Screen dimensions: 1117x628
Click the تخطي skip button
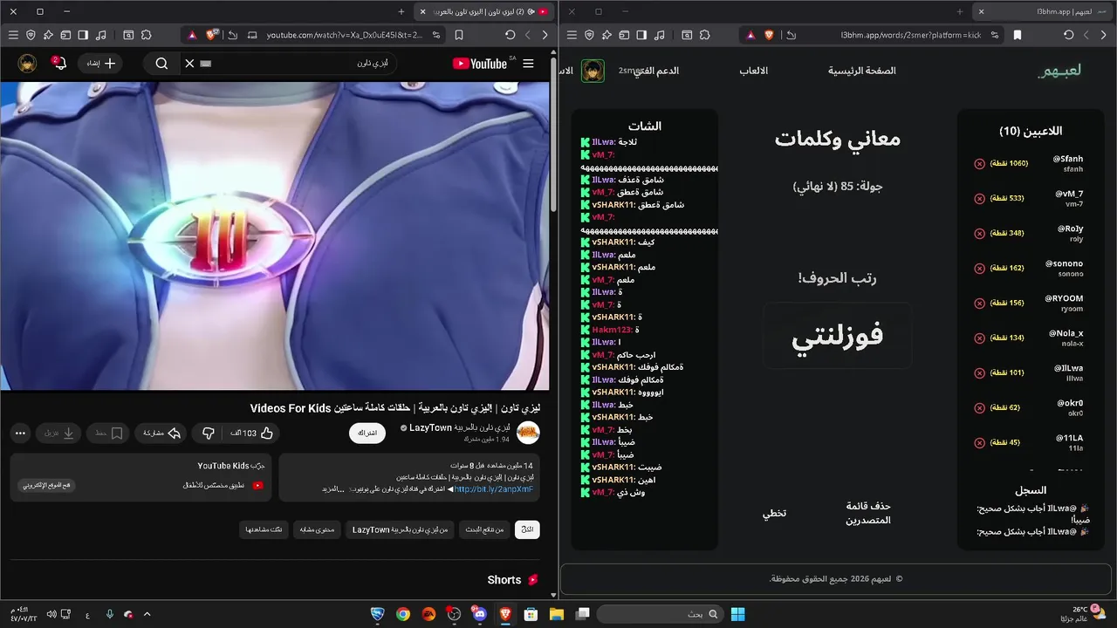775,513
